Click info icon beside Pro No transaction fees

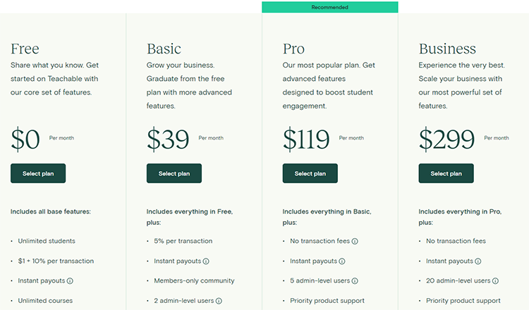click(x=355, y=241)
